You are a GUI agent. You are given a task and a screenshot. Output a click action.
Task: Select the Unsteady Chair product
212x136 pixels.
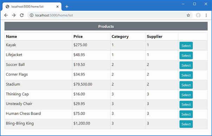pos(186,104)
